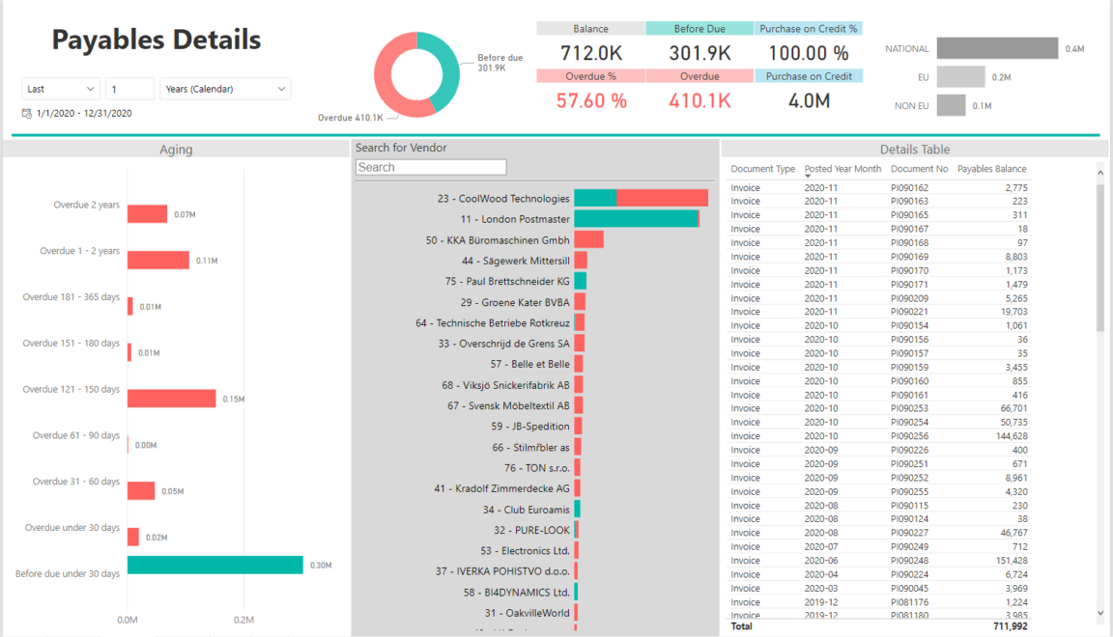The image size is (1113, 637).
Task: Sort the table by Document No column
Action: coord(919,168)
